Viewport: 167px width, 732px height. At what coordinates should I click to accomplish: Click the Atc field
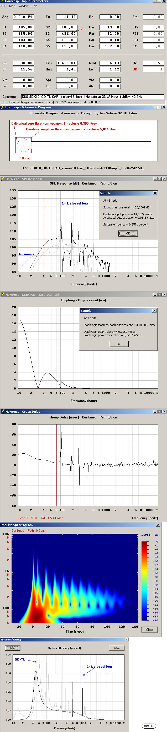click(110, 86)
